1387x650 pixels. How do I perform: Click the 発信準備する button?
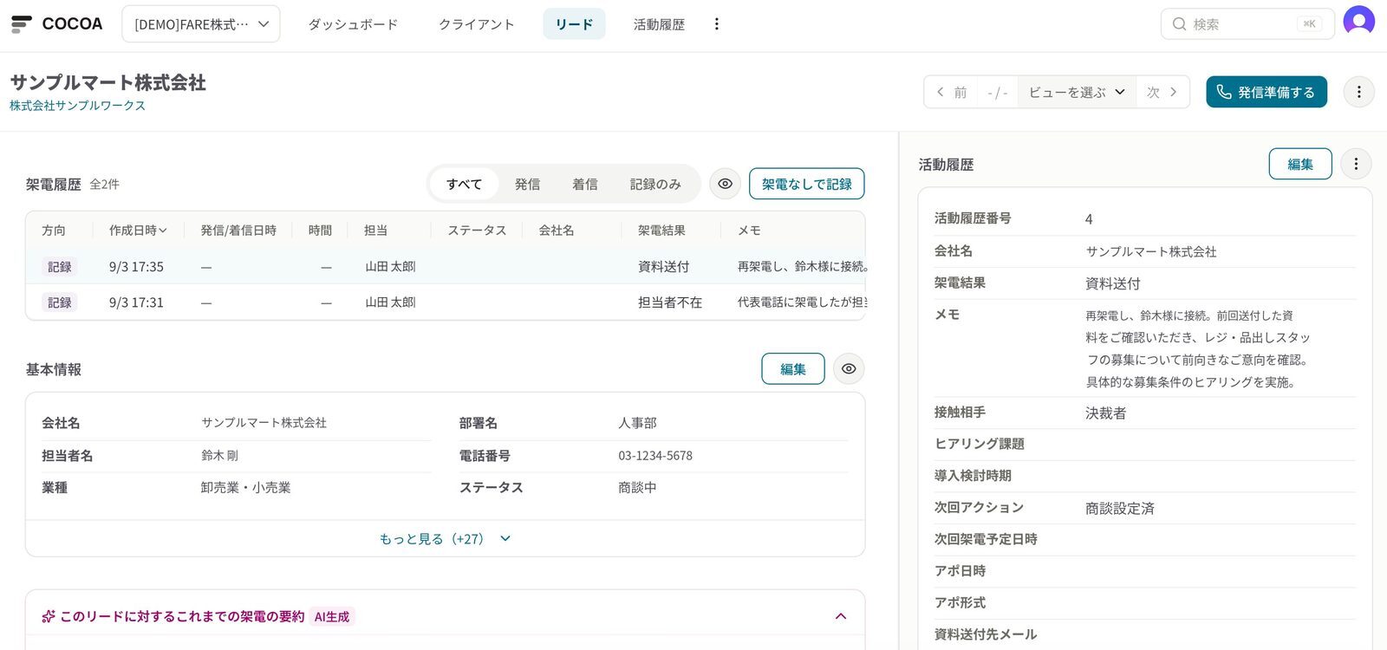point(1266,92)
